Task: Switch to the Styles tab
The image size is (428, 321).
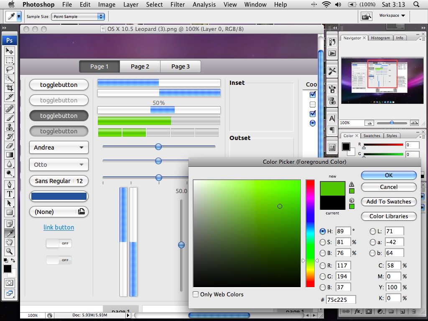Action: coord(392,136)
